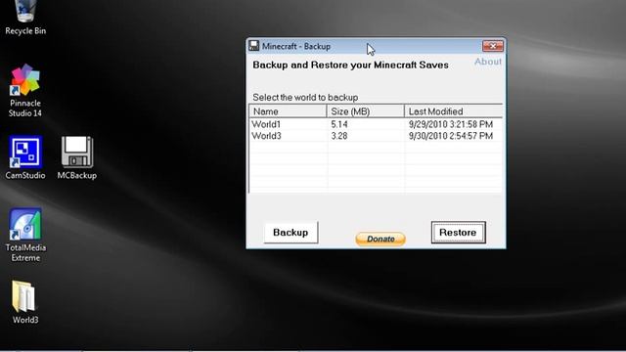
Task: Select the World1 row in list
Action: click(376, 124)
